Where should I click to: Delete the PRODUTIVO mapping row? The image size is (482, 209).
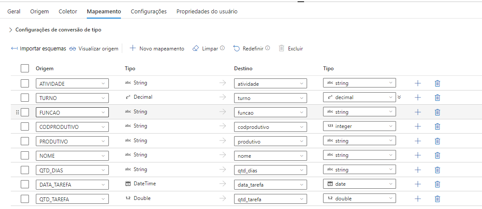(x=438, y=141)
